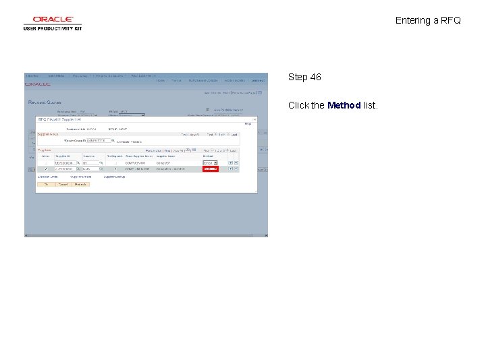Open the Favorites menu in the background page

coord(32,75)
